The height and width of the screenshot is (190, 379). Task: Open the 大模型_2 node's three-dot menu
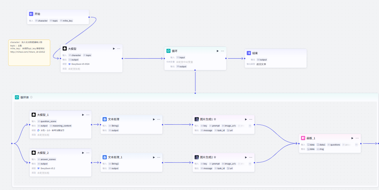point(88,153)
